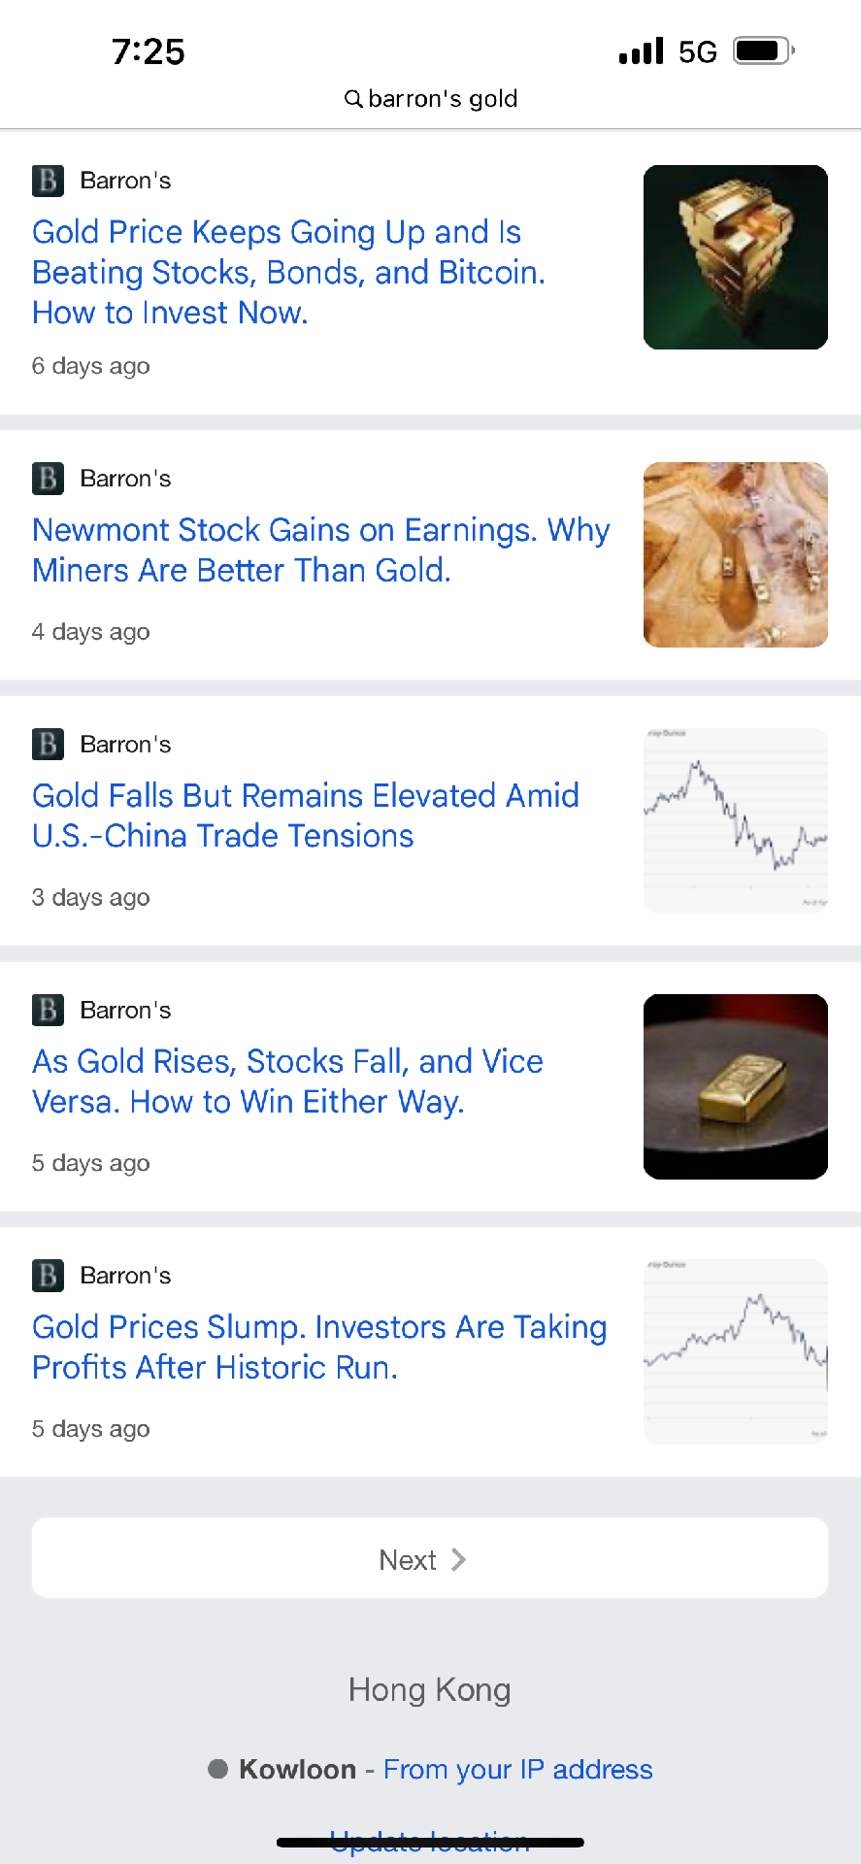Tap "From your IP address" link

click(517, 1769)
